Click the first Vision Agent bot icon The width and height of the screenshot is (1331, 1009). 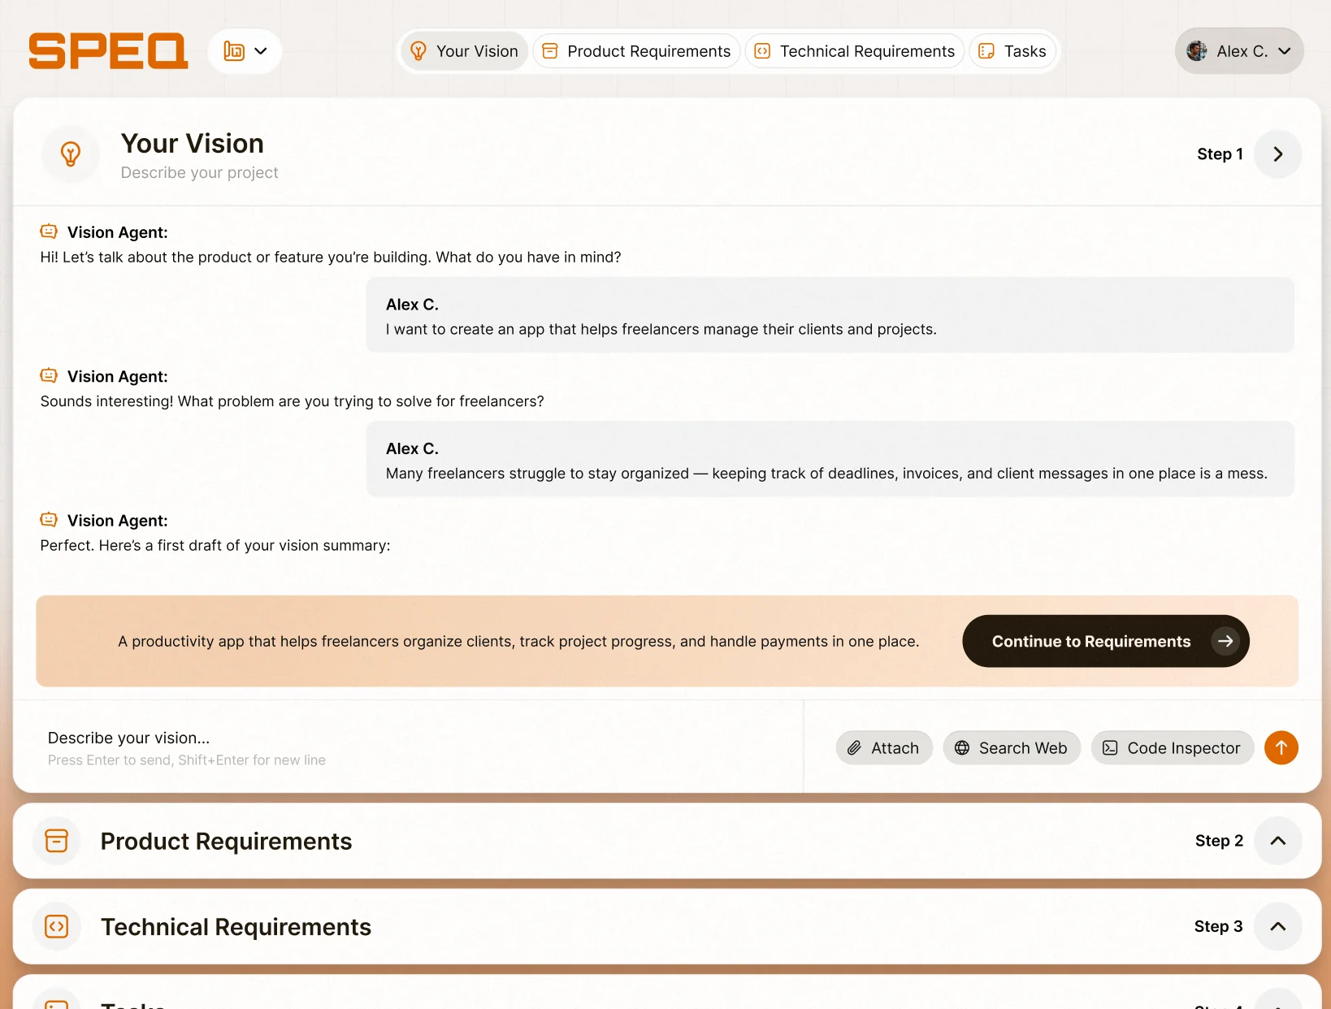tap(49, 232)
